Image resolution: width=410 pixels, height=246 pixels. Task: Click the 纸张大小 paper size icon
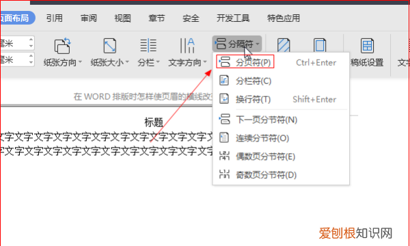pyautogui.click(x=110, y=46)
